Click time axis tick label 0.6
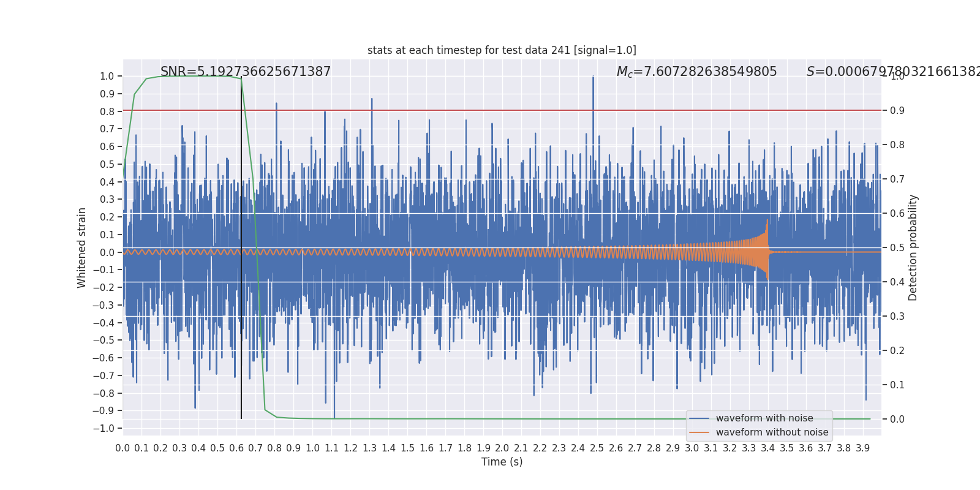The height and width of the screenshot is (490, 980). point(236,448)
